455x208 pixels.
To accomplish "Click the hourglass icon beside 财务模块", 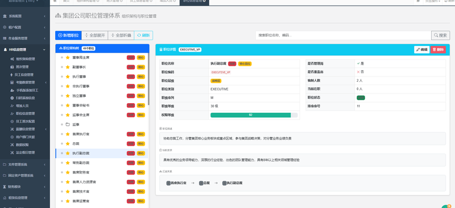I will click(5, 186).
